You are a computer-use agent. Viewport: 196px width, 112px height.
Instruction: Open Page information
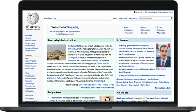tap(31, 89)
